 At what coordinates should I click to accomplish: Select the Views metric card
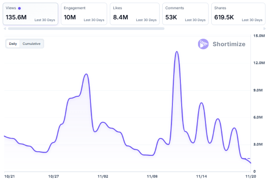[x=30, y=14]
